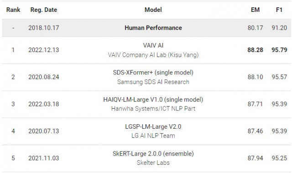Click the 88.28 EM score
Image resolution: width=292 pixels, height=173 pixels.
pyautogui.click(x=255, y=50)
